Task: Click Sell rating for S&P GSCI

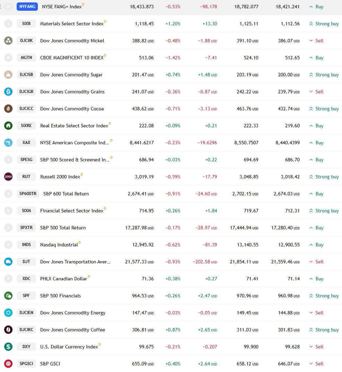Action: tap(316, 364)
